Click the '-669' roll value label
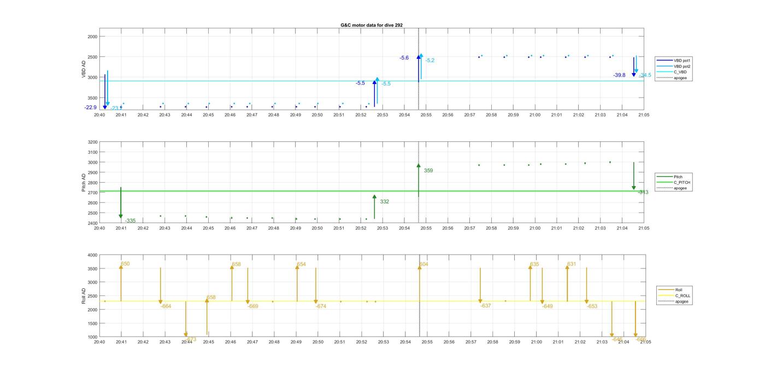Screen dimensions: 765x378 tap(252, 307)
